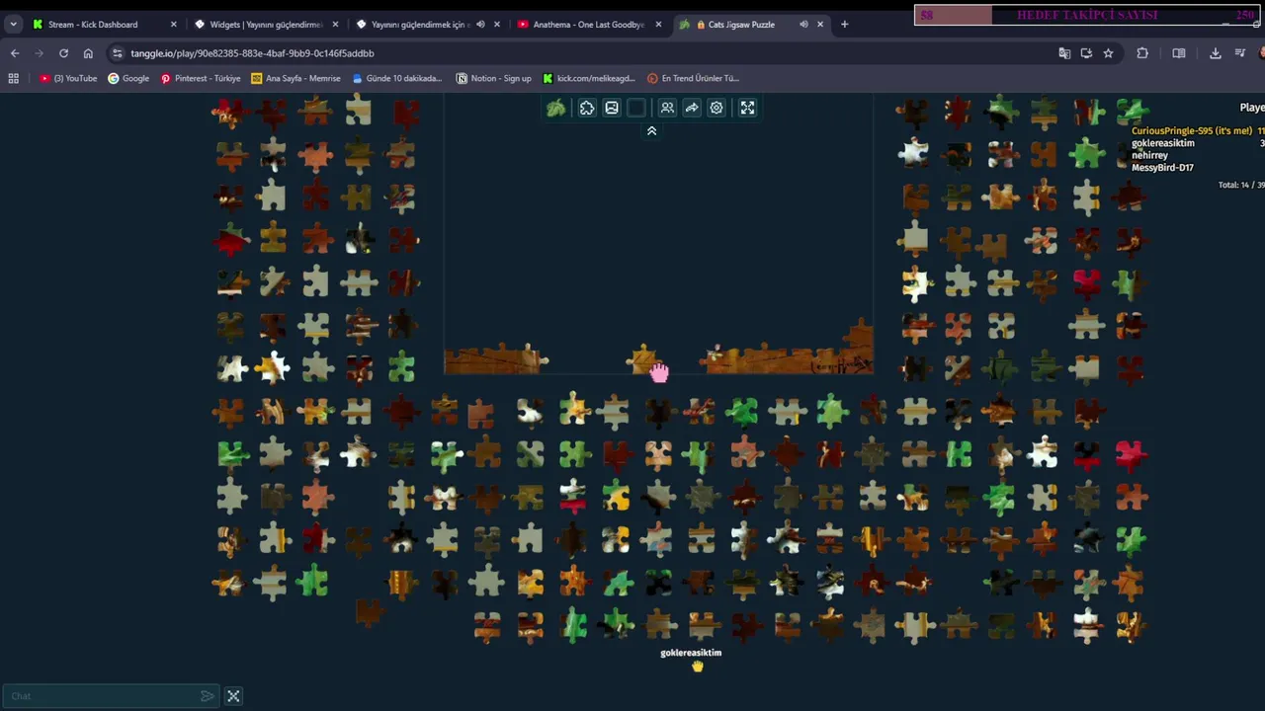This screenshot has height=711, width=1265.
Task: Switch to Widgets browser tab
Action: [265, 24]
